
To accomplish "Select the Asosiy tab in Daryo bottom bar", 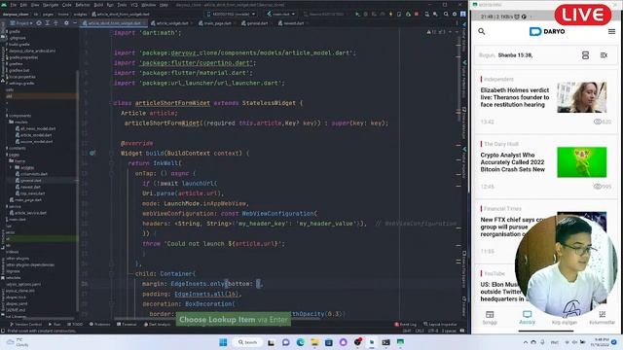I will (527, 318).
